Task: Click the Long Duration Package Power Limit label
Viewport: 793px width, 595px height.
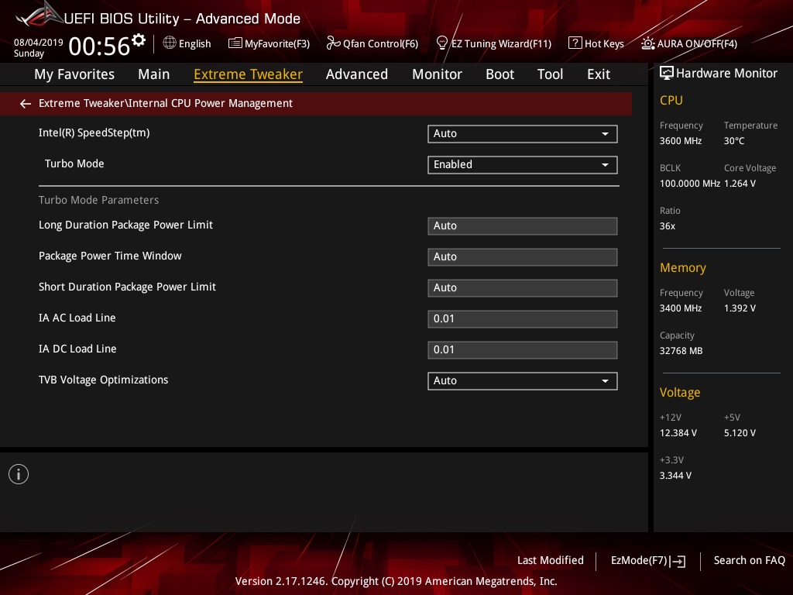Action: [x=125, y=225]
